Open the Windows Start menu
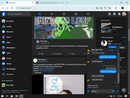Image resolution: width=130 pixels, height=98 pixels. point(2,96)
